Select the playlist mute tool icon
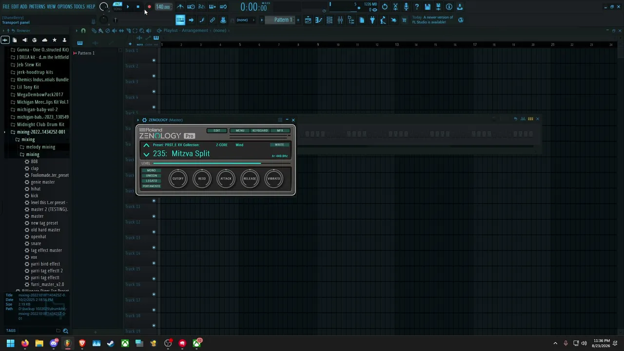Viewport: 624px width, 351px height. (115, 31)
